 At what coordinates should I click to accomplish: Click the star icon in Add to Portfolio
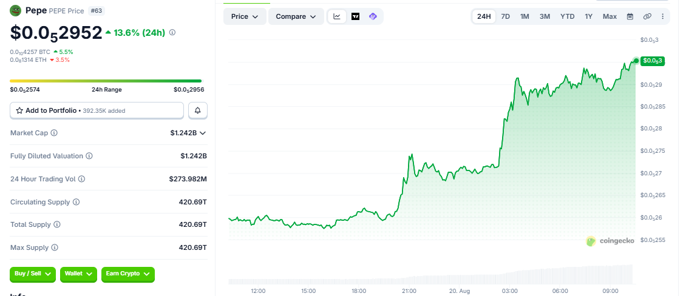(19, 110)
